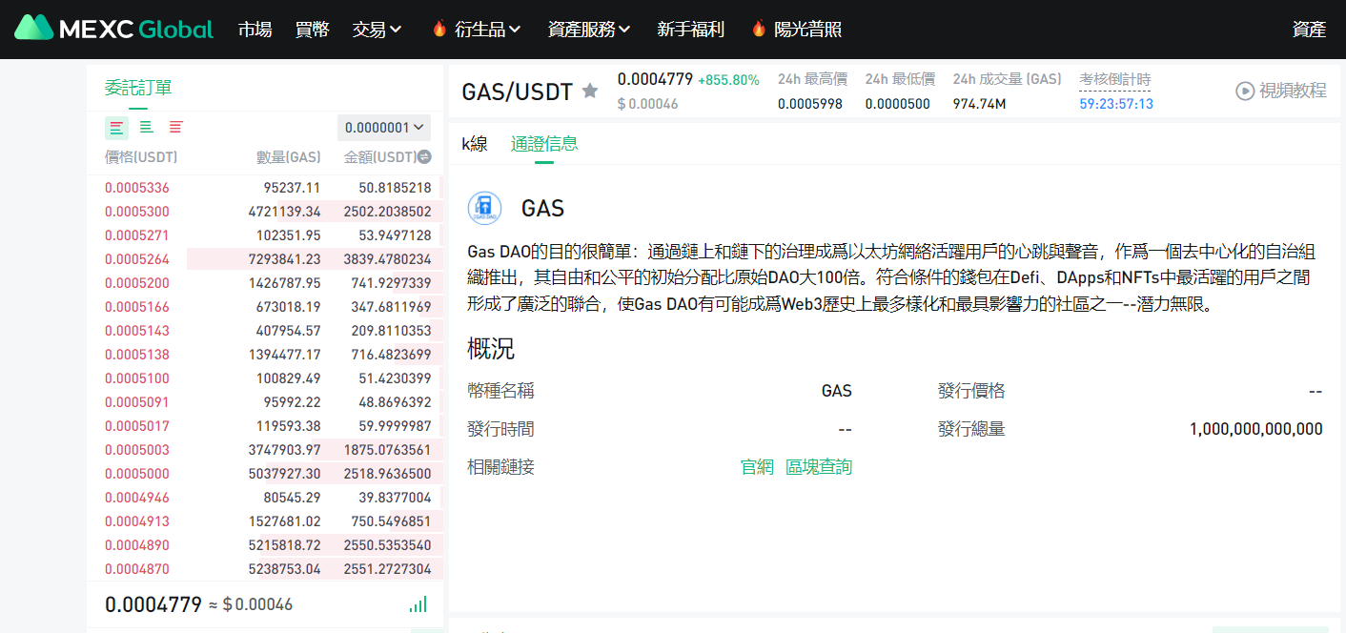Show only buy orders in order book
The width and height of the screenshot is (1346, 633).
pyautogui.click(x=146, y=128)
